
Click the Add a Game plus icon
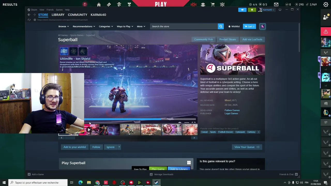pyautogui.click(x=29, y=174)
